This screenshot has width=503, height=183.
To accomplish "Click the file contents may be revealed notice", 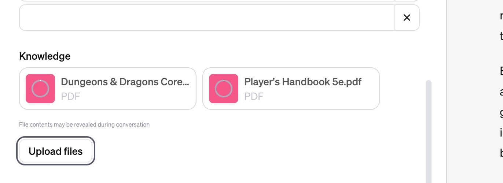I will pyautogui.click(x=84, y=124).
